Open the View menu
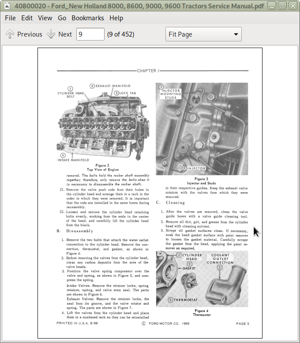 (45, 18)
